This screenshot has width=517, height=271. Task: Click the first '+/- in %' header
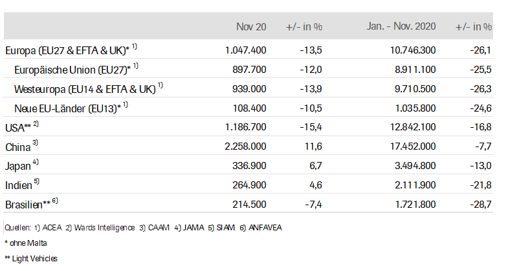point(304,27)
